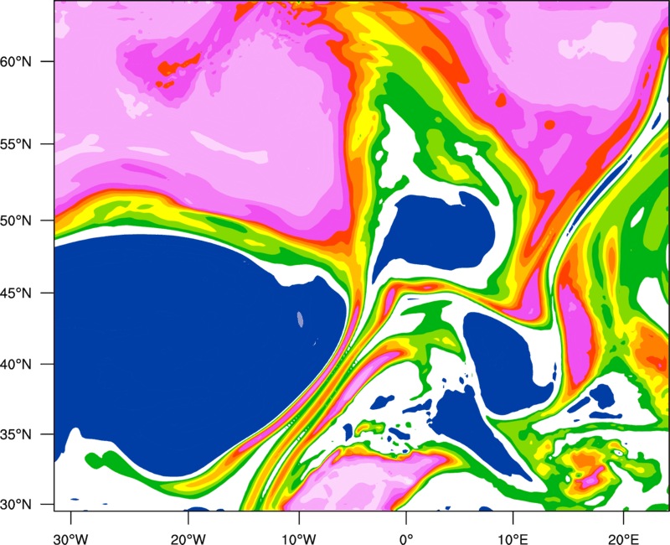Viewport: 670px width, 545px height.
Task: Click the 55°N latitude label
Action: 16,144
